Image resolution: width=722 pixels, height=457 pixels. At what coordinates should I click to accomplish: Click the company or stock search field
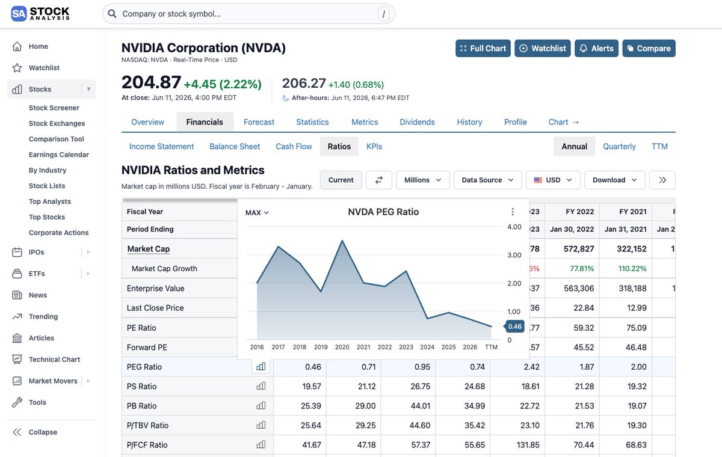(248, 14)
